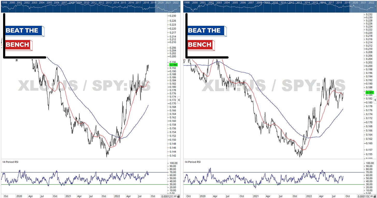
Task: Jump to 2021 in XLU/SPY overview timeline
Action: tap(169, 2)
